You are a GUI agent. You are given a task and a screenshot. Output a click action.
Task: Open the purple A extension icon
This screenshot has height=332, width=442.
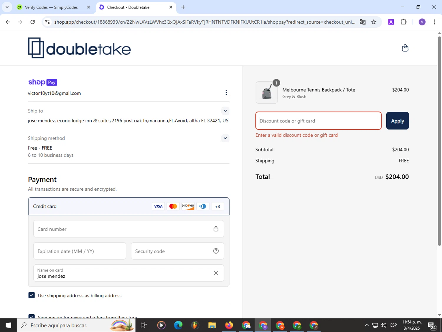(391, 22)
